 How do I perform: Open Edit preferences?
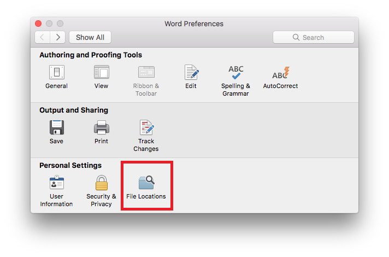[x=191, y=72]
